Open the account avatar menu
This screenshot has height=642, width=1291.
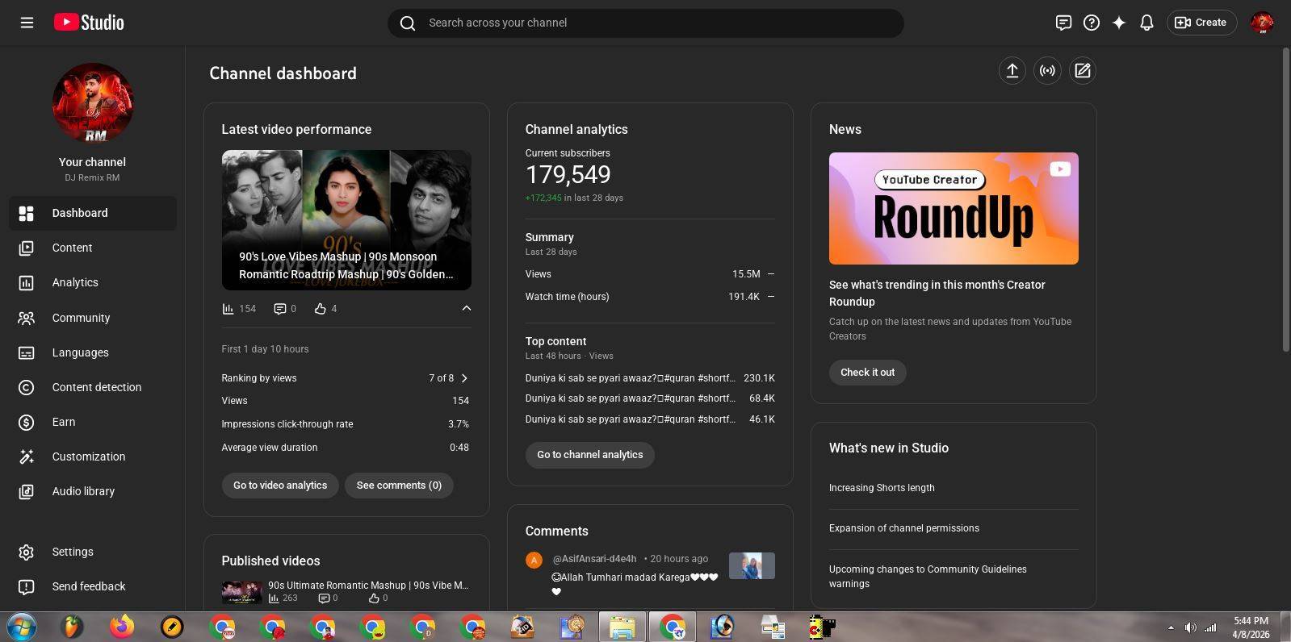[1261, 23]
